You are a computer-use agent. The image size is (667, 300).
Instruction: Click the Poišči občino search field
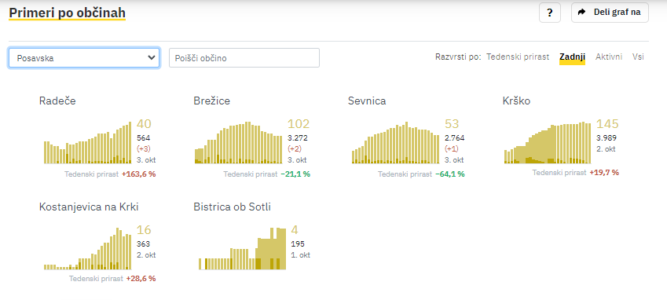(244, 58)
